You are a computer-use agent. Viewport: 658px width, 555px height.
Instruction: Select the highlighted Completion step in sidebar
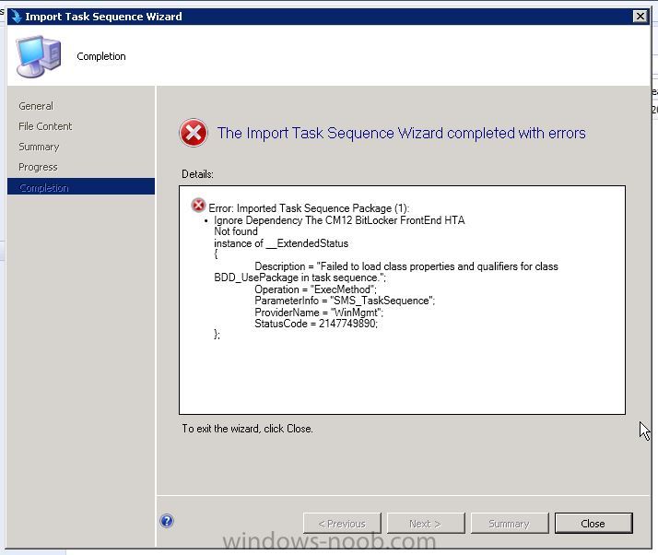[x=81, y=187]
